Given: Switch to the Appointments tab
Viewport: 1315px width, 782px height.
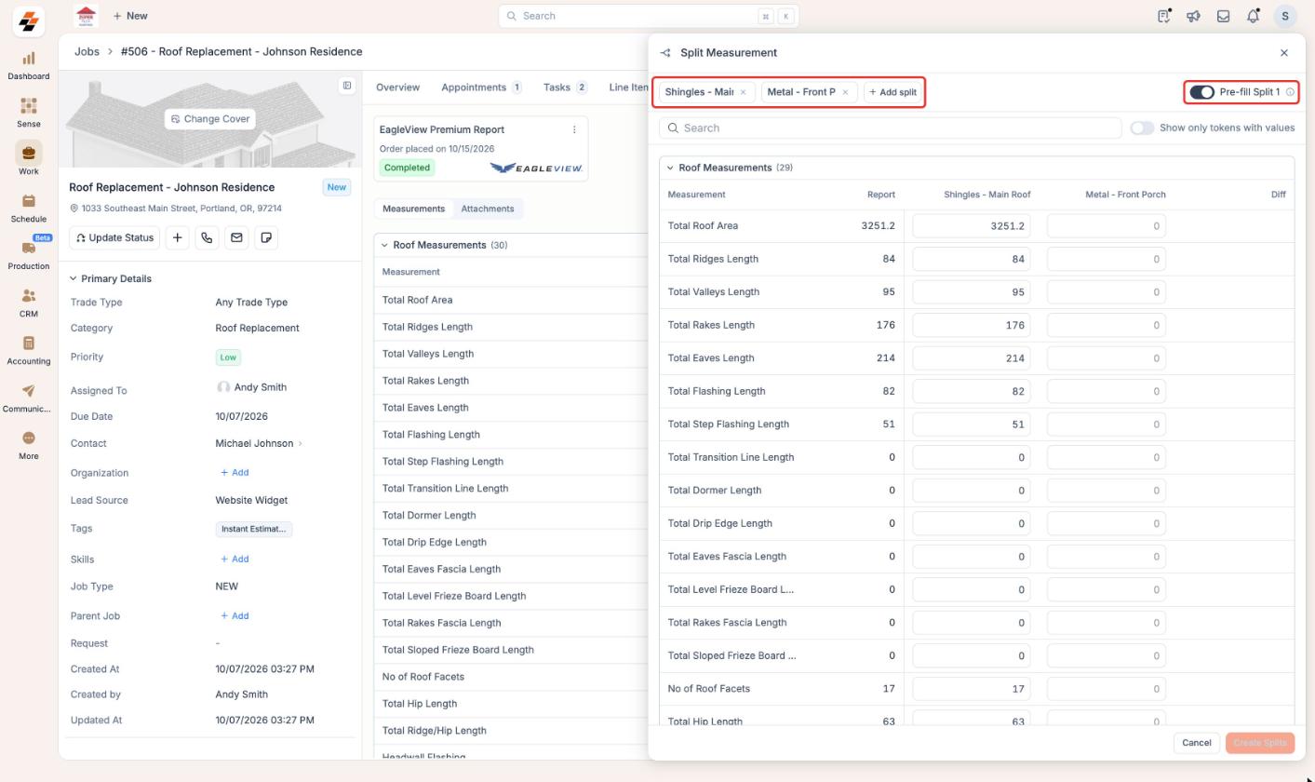Looking at the screenshot, I should [481, 87].
